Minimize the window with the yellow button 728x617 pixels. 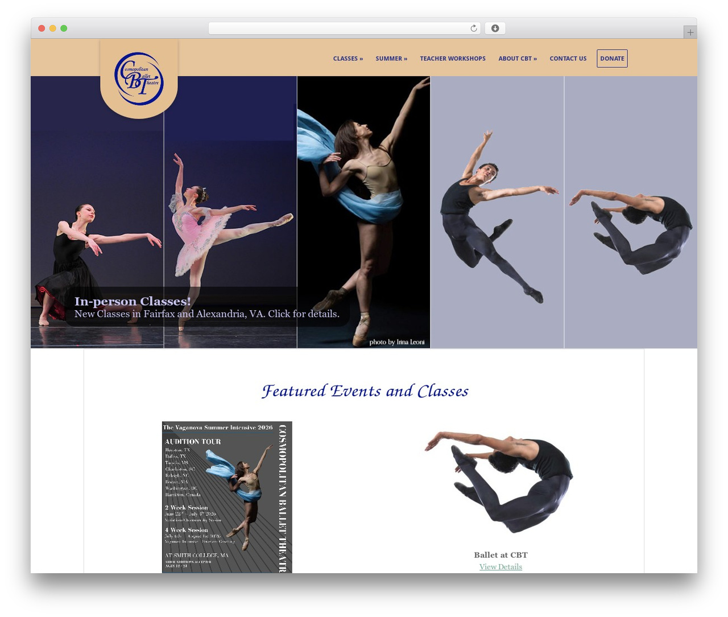(53, 28)
